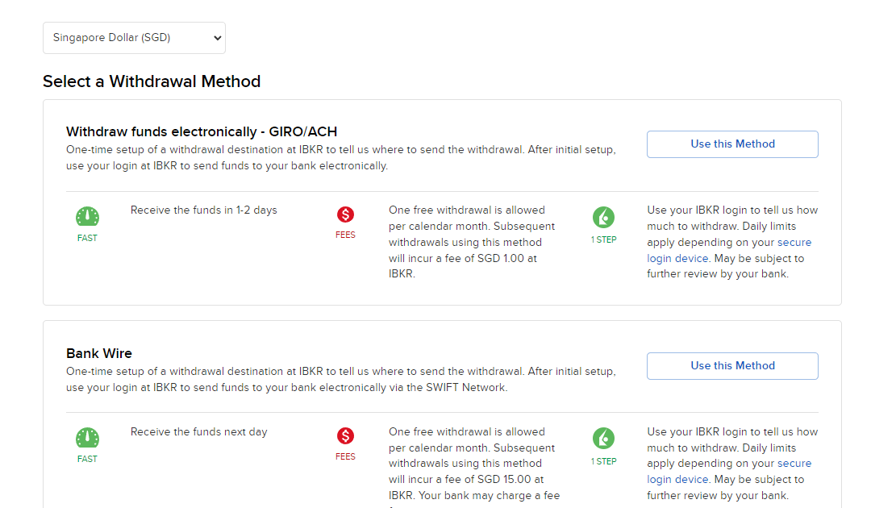Viewport: 871px width, 508px height.
Task: Click the green FAST gauge icon under GIRO/ACH
Action: pyautogui.click(x=87, y=217)
